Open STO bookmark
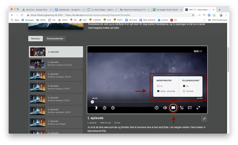Viewport: 238px width, 145px height. 107,20
